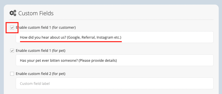Click into the empty Custom field label input
This screenshot has width=222, height=94.
click(114, 83)
